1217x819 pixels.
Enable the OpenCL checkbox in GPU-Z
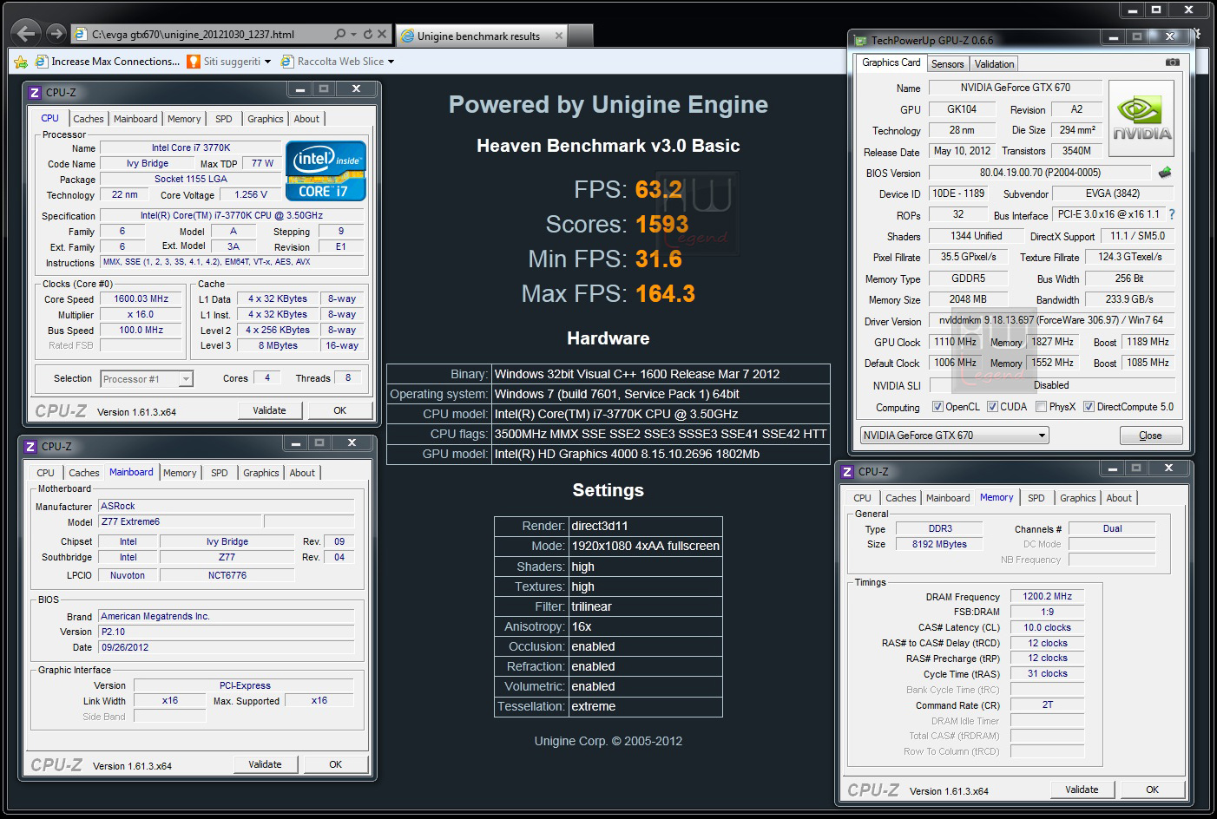coord(937,407)
